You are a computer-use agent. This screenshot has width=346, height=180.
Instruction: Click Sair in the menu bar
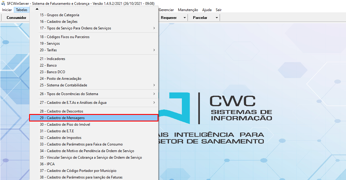[218, 10]
